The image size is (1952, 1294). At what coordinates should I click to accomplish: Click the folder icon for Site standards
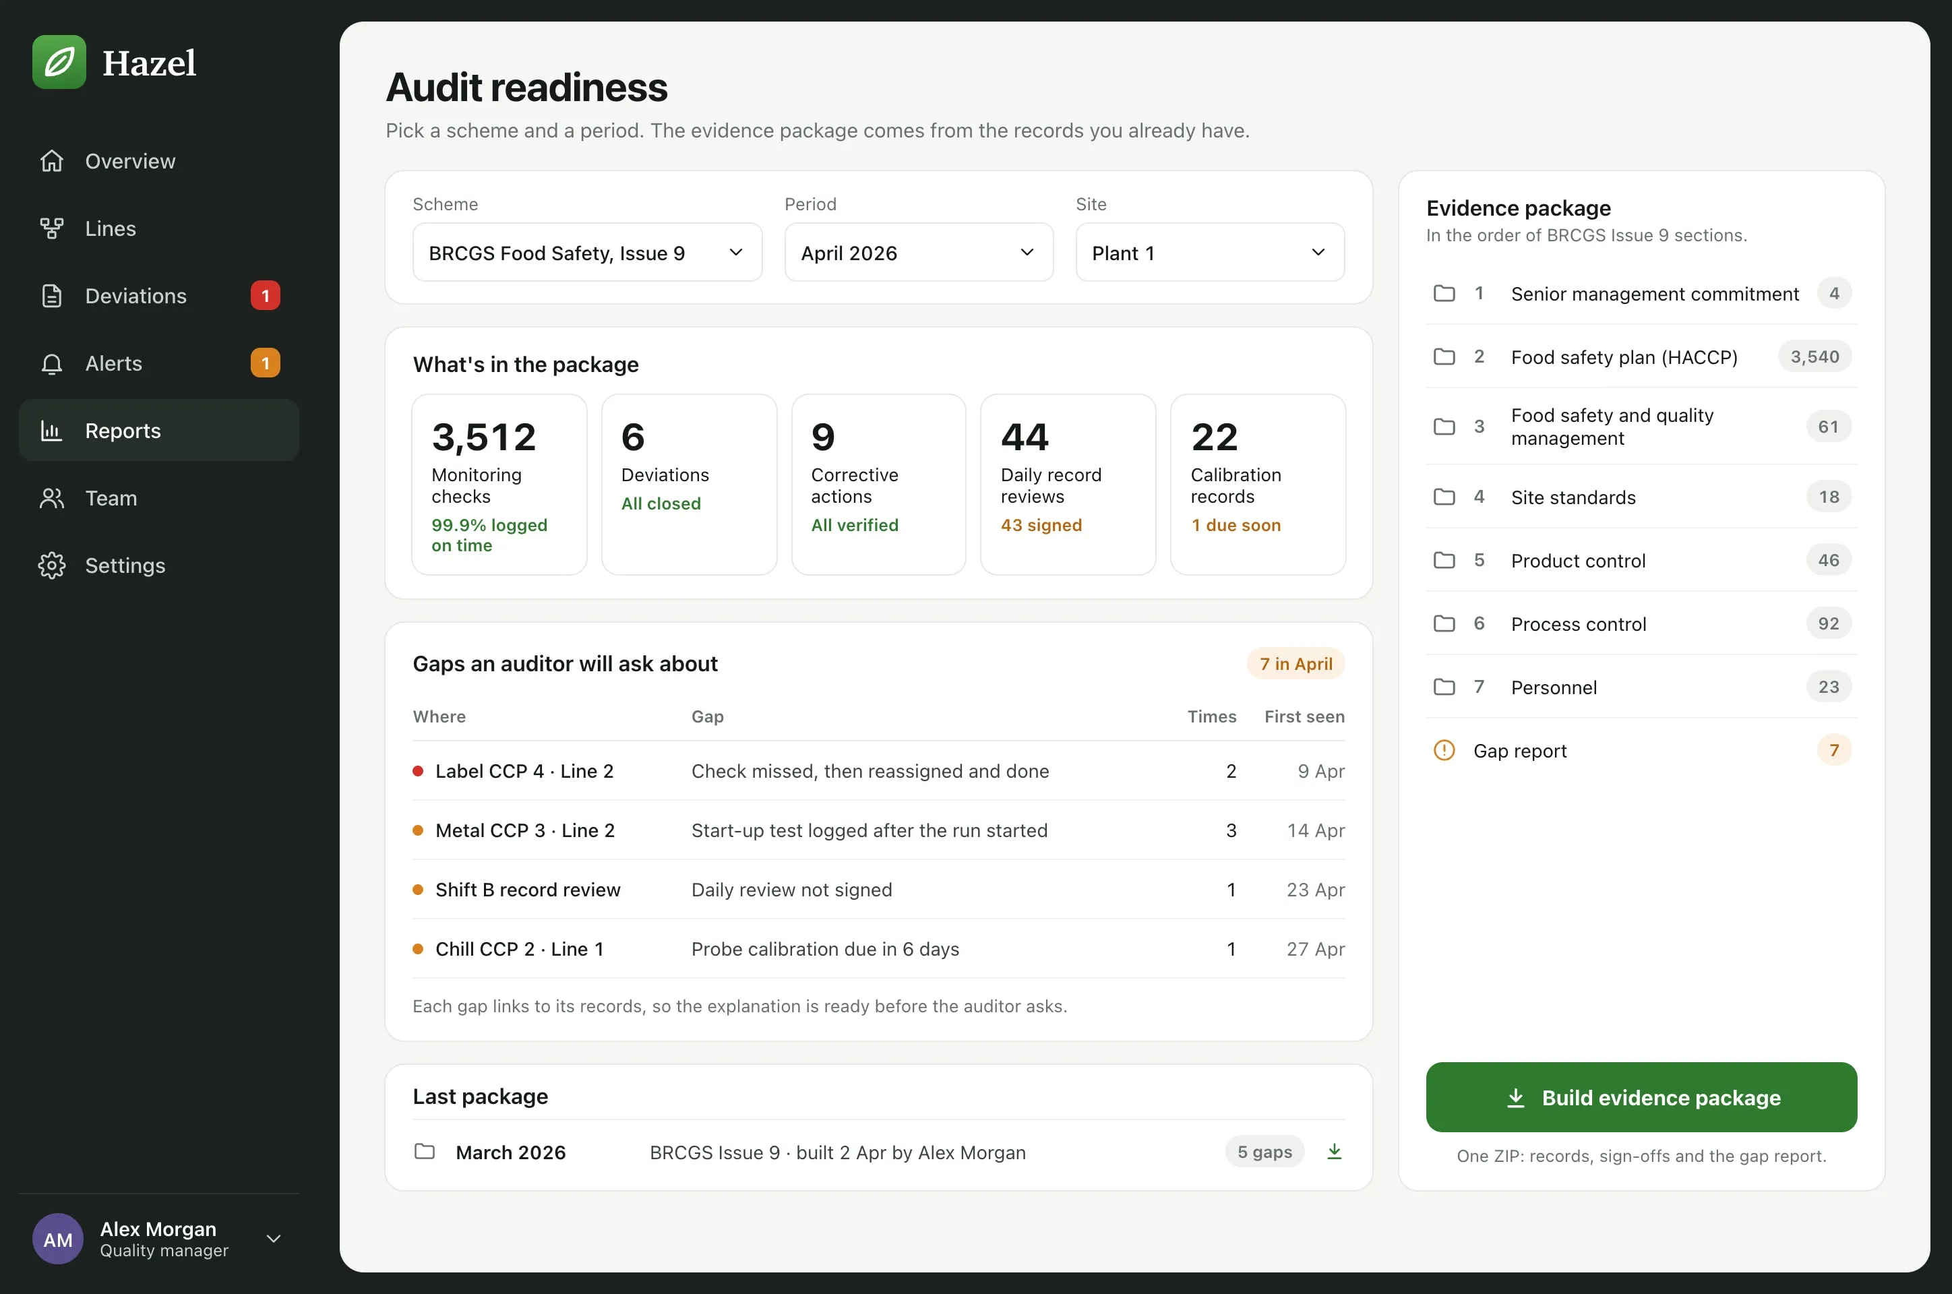pos(1444,497)
